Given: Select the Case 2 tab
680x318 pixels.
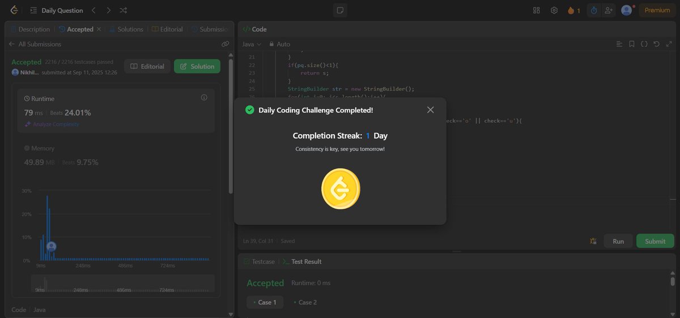Looking at the screenshot, I should tap(305, 302).
